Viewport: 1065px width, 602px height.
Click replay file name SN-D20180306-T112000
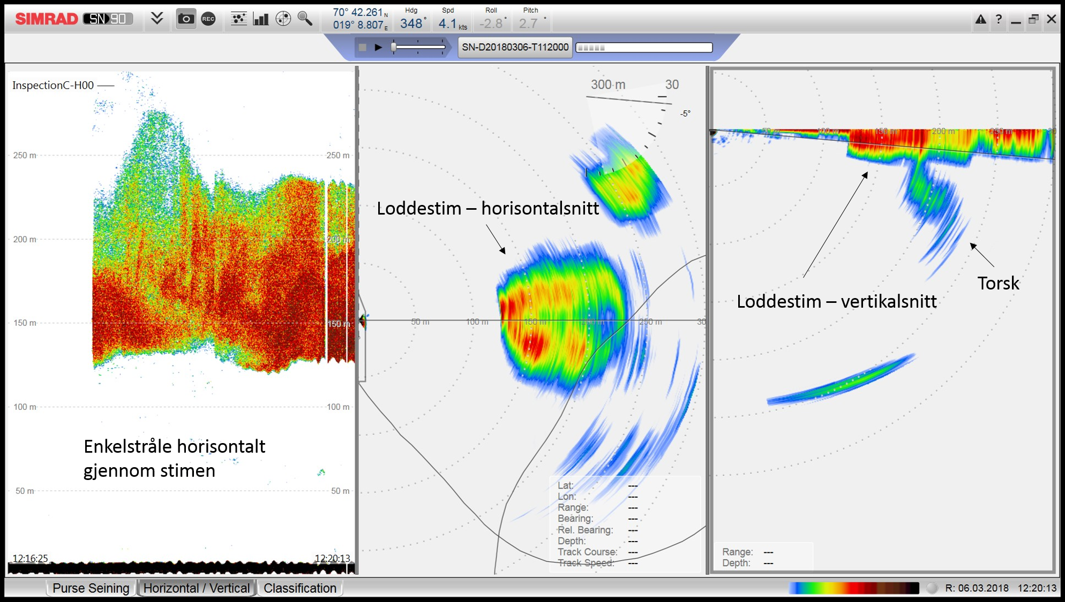pos(515,47)
